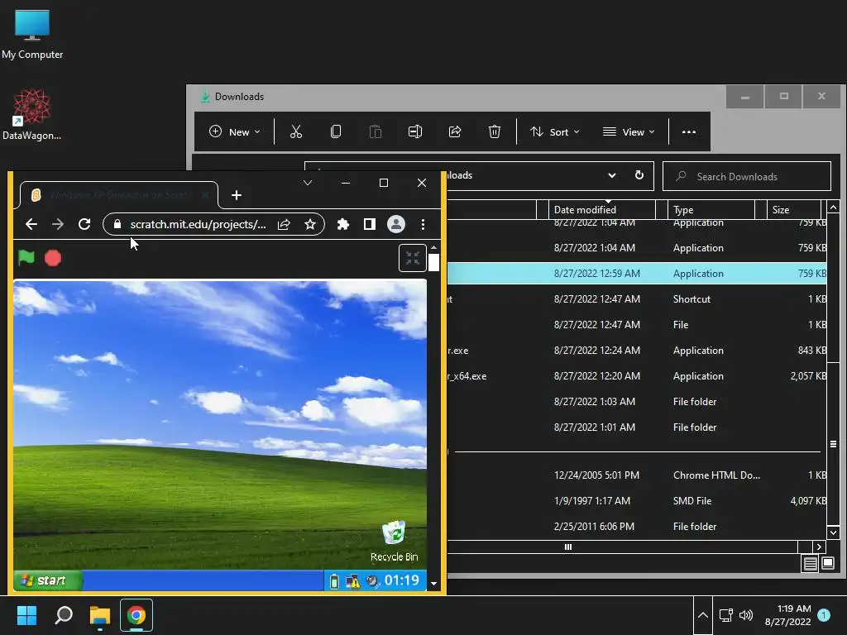Open Chrome tab search chevron
The width and height of the screenshot is (847, 635).
308,183
